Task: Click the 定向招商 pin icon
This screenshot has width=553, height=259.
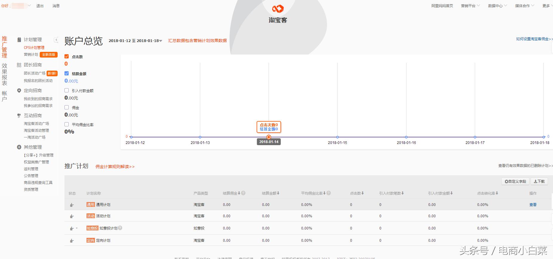Action: 19,91
